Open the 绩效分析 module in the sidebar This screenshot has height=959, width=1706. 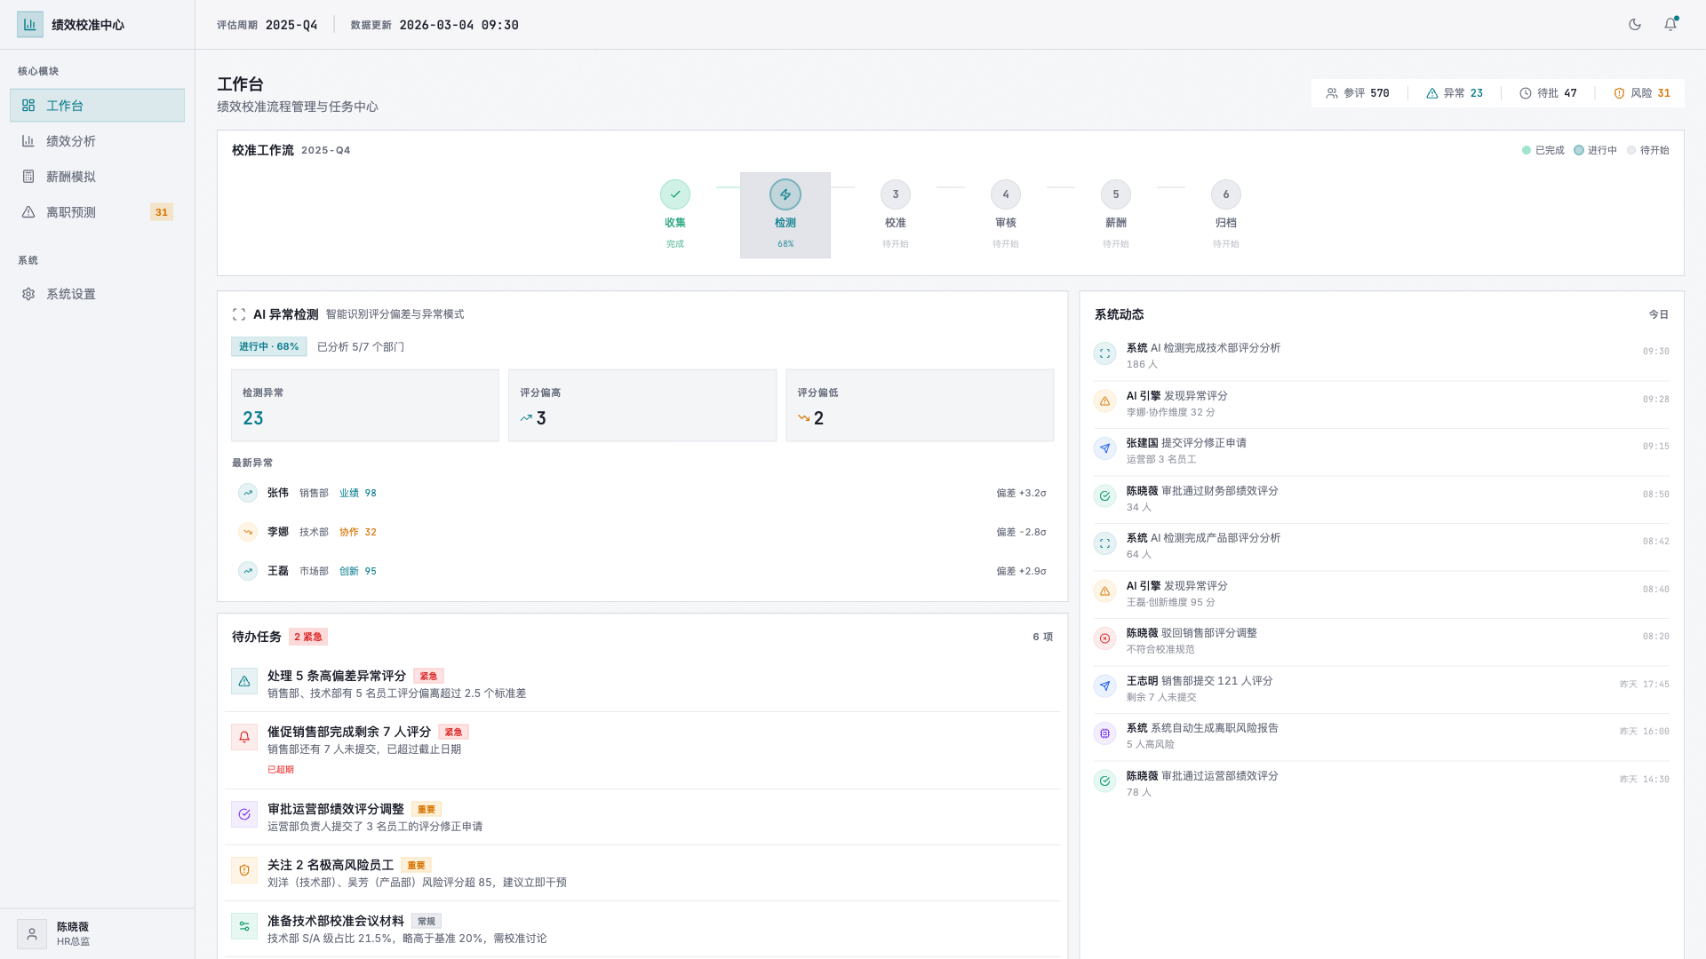[x=71, y=140]
